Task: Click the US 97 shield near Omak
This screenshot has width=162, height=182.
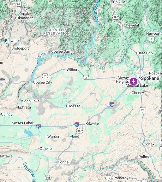Action: [19, 4]
